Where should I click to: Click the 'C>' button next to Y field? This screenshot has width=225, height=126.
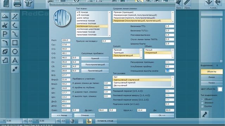click(63, 121)
